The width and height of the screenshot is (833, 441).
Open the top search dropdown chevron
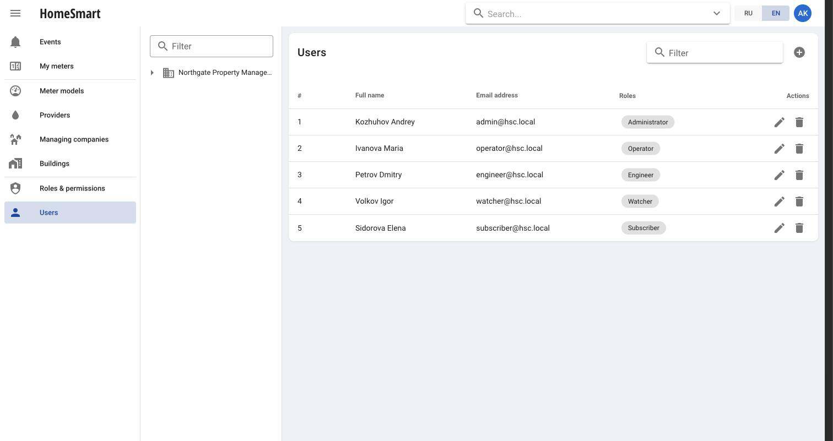pos(717,13)
